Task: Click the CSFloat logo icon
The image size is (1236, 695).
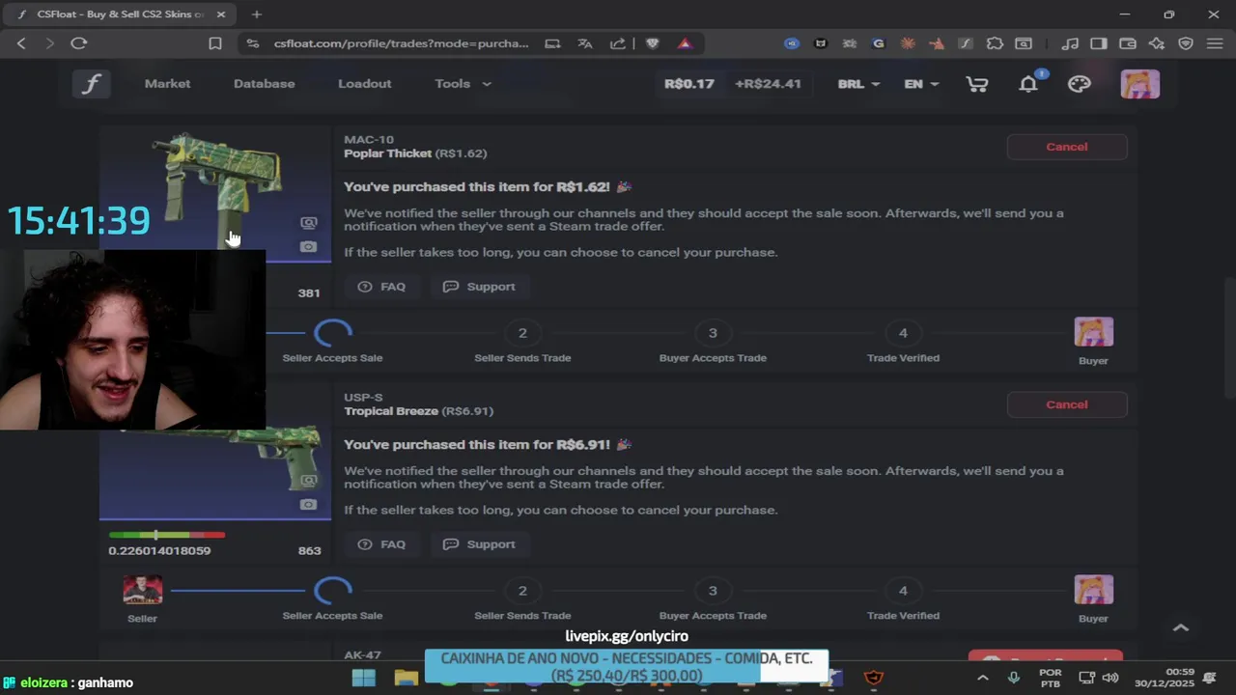Action: 91,84
